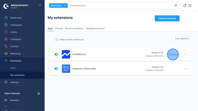Click the Shopware logo in sidebar

[x=6, y=6]
